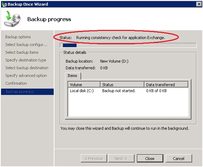Click the wizard icon in title bar

[x=5, y=4]
